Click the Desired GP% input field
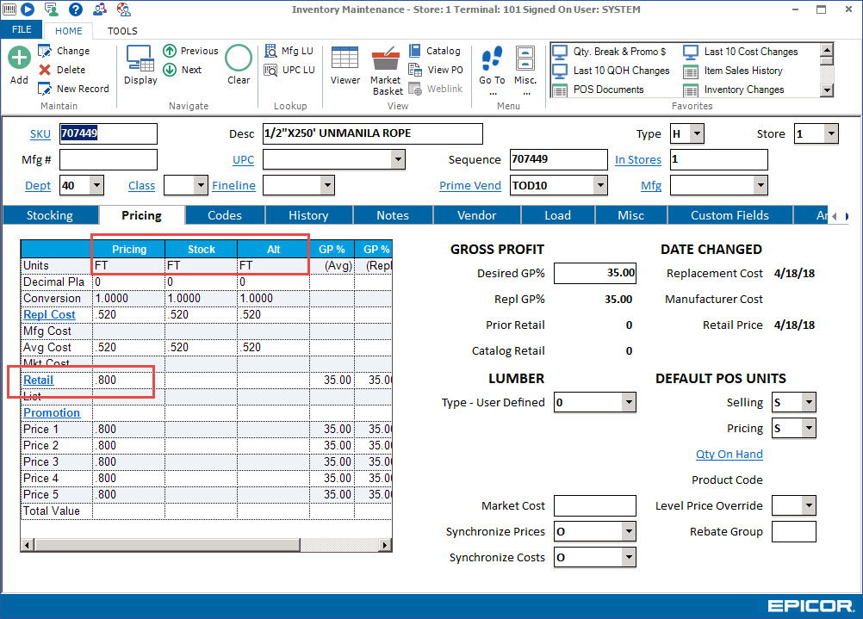This screenshot has width=863, height=619. [x=594, y=273]
